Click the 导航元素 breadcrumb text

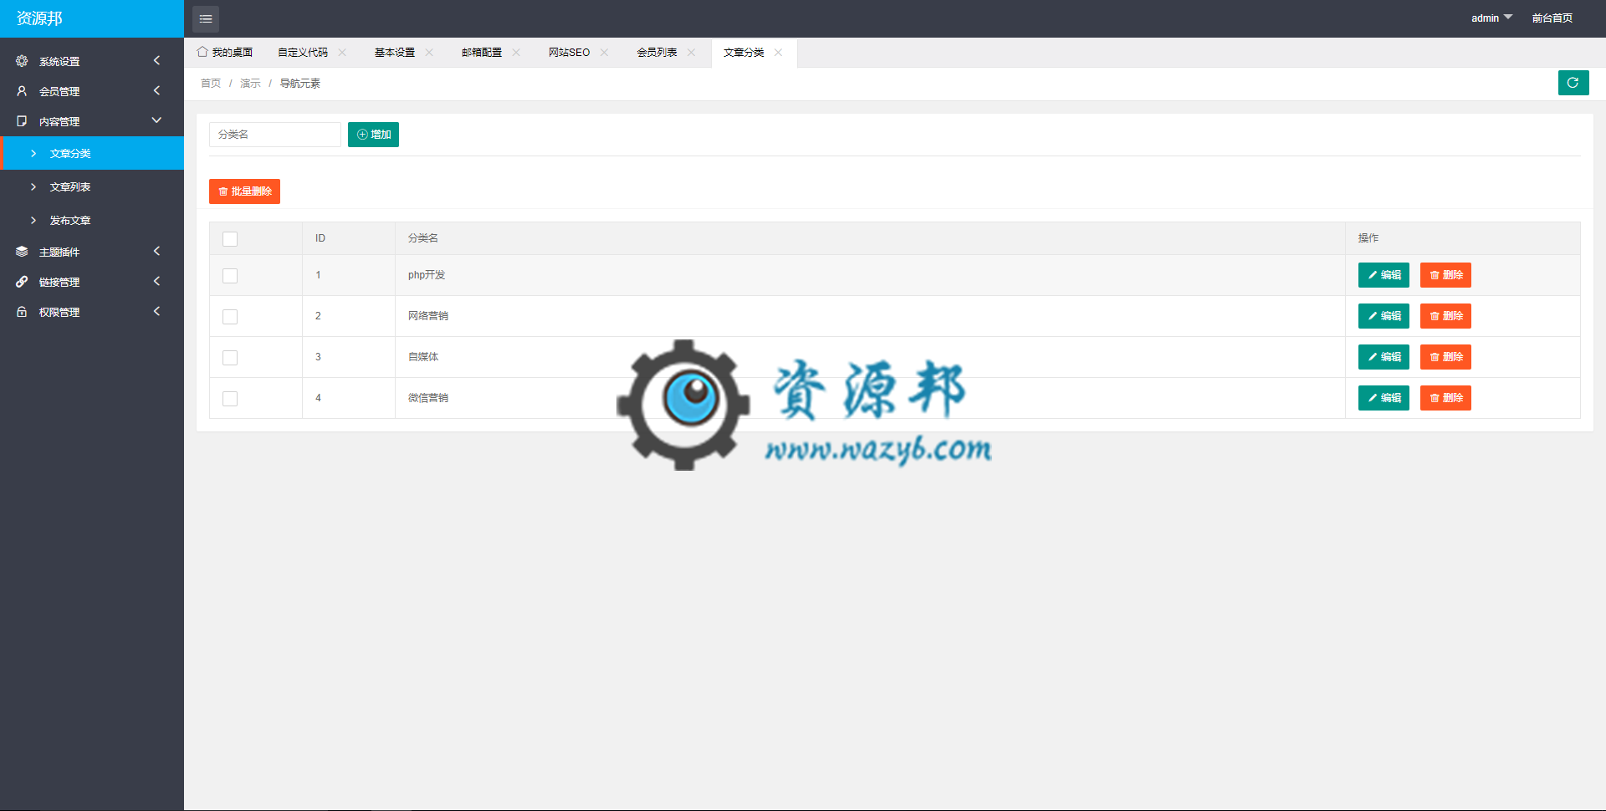click(x=299, y=83)
